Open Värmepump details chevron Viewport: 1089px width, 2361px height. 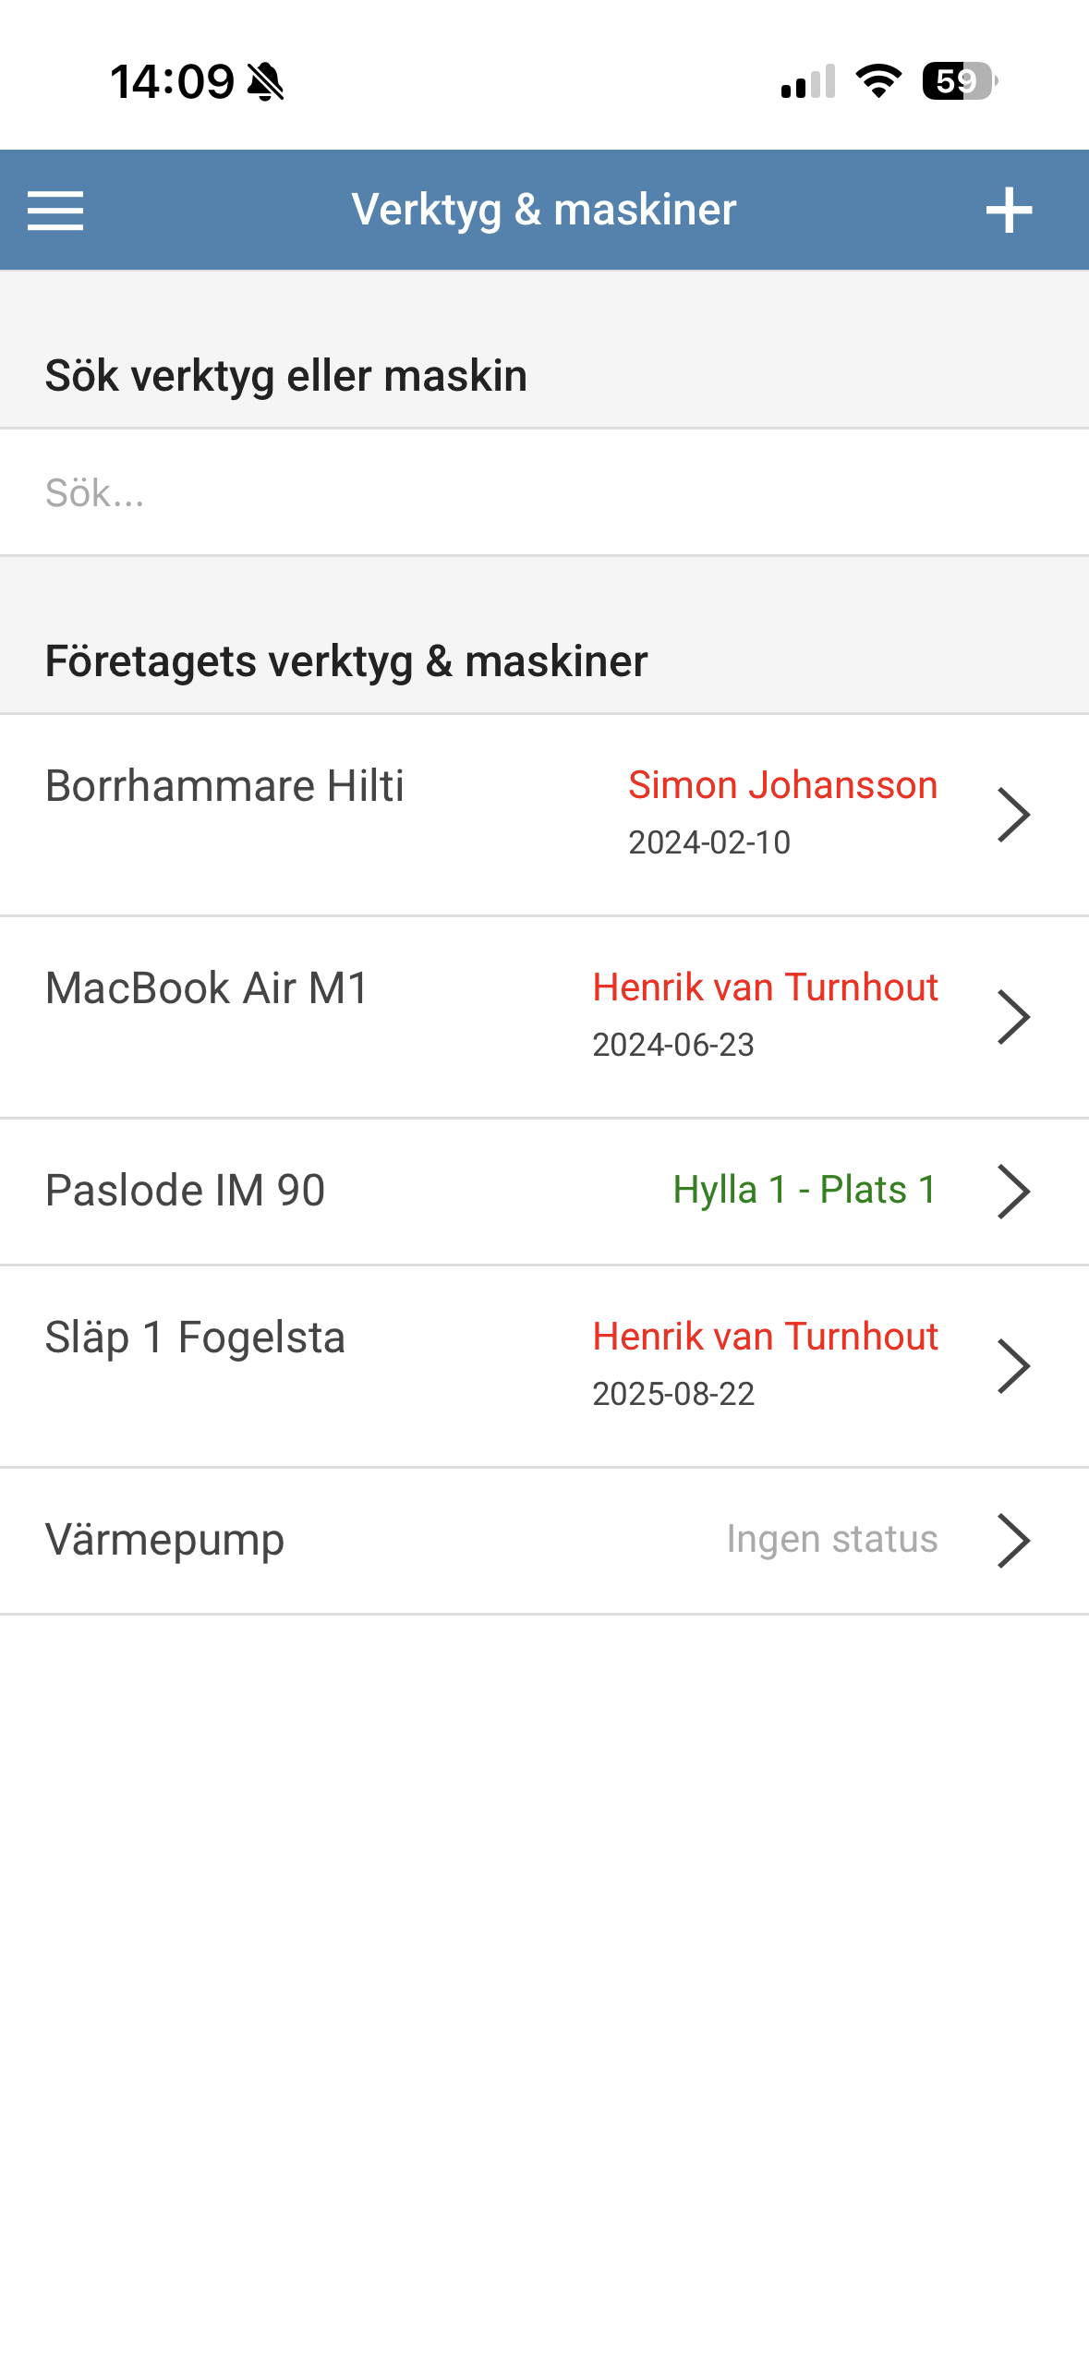1013,1541
